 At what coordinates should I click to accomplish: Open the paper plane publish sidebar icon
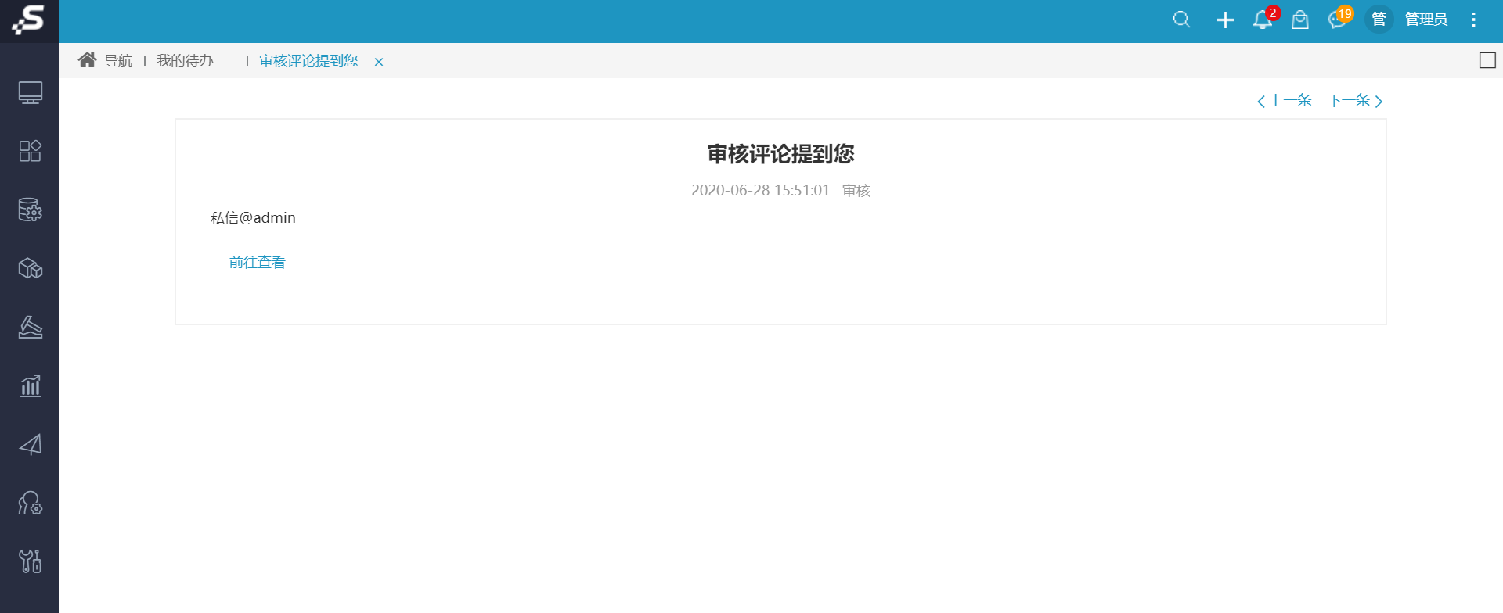point(30,444)
